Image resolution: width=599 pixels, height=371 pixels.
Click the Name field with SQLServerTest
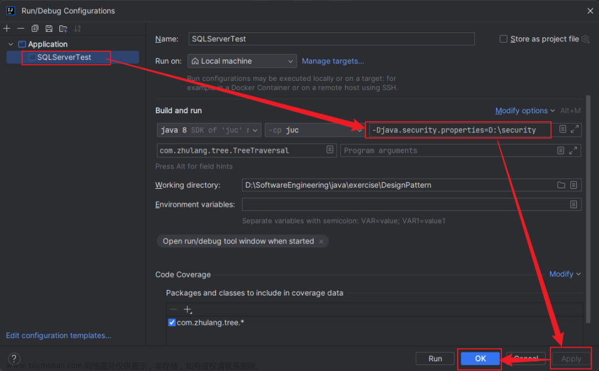click(332, 39)
